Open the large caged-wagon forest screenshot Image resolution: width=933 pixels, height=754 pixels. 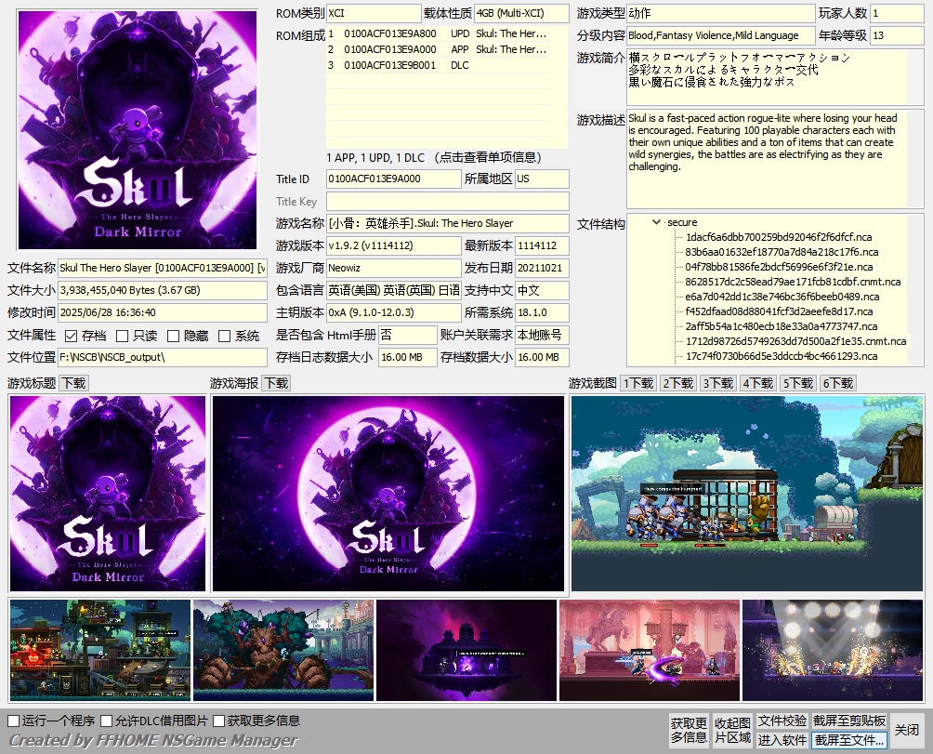[x=747, y=494]
